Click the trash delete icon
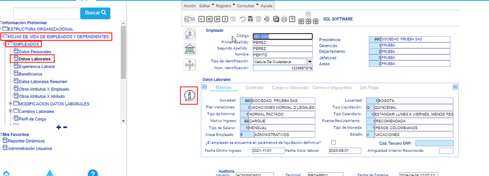Viewport: 489px width, 176px height. coord(258,19)
